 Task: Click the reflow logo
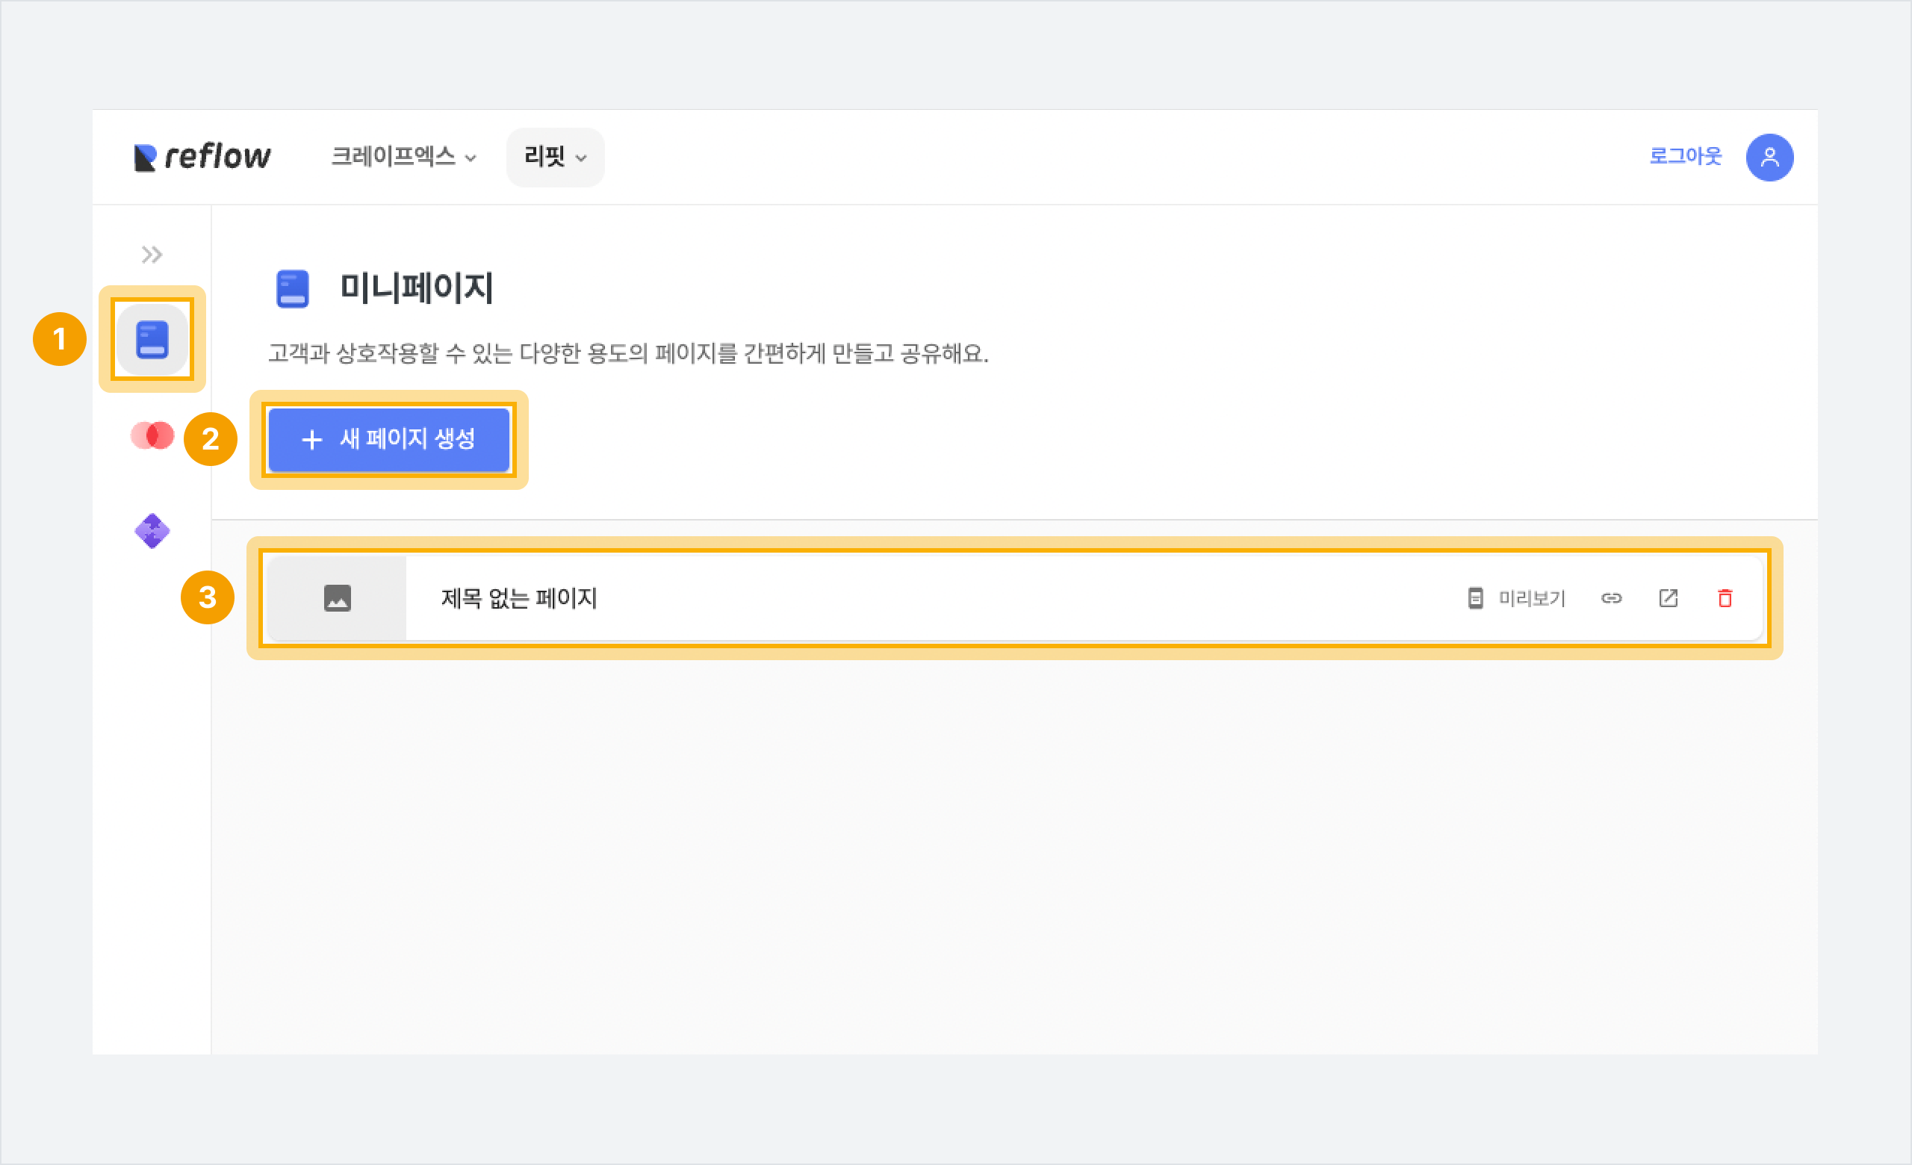pos(202,157)
